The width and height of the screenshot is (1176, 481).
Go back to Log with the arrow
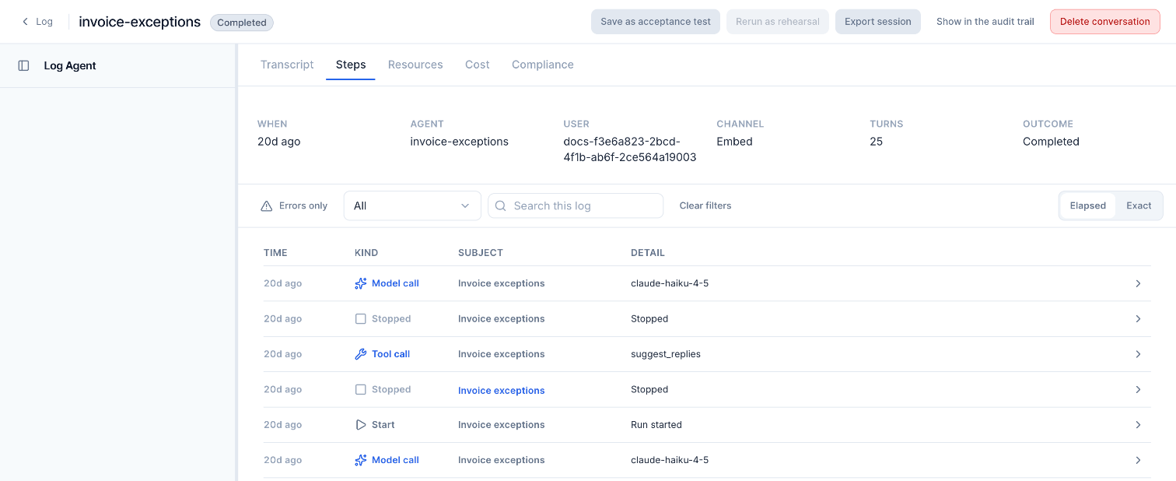(37, 22)
